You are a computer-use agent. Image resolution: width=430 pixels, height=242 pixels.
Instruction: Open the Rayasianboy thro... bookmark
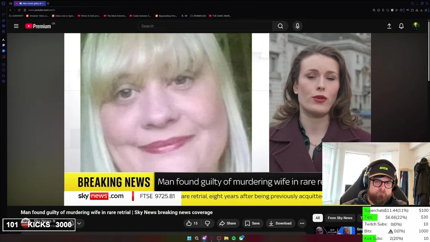(166, 16)
